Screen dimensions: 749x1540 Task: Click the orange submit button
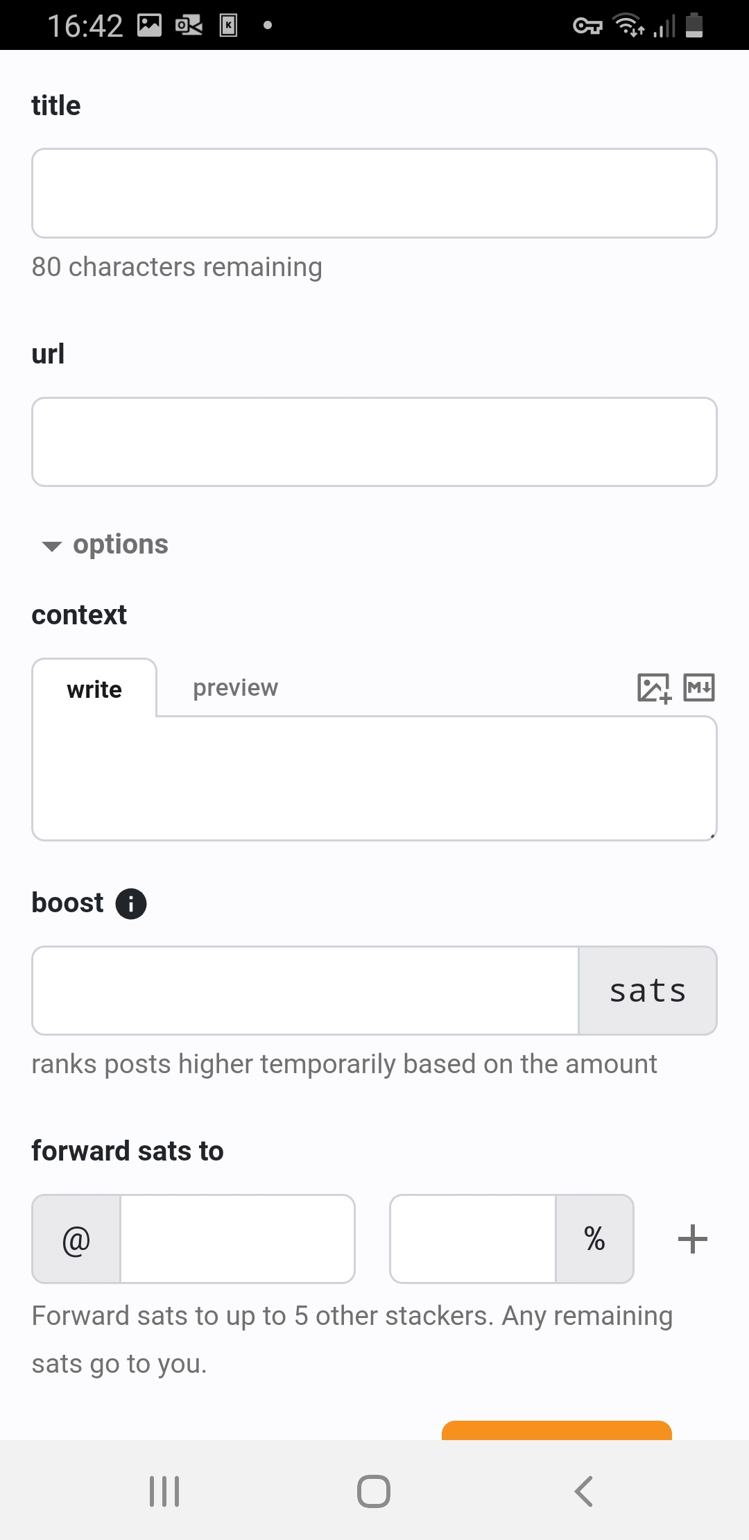tap(556, 1430)
